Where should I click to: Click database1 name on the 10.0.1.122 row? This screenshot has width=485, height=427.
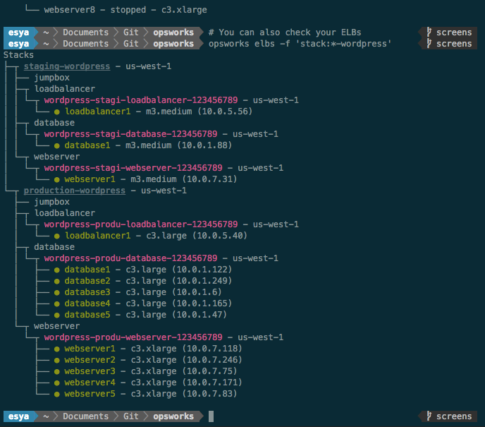click(x=87, y=270)
